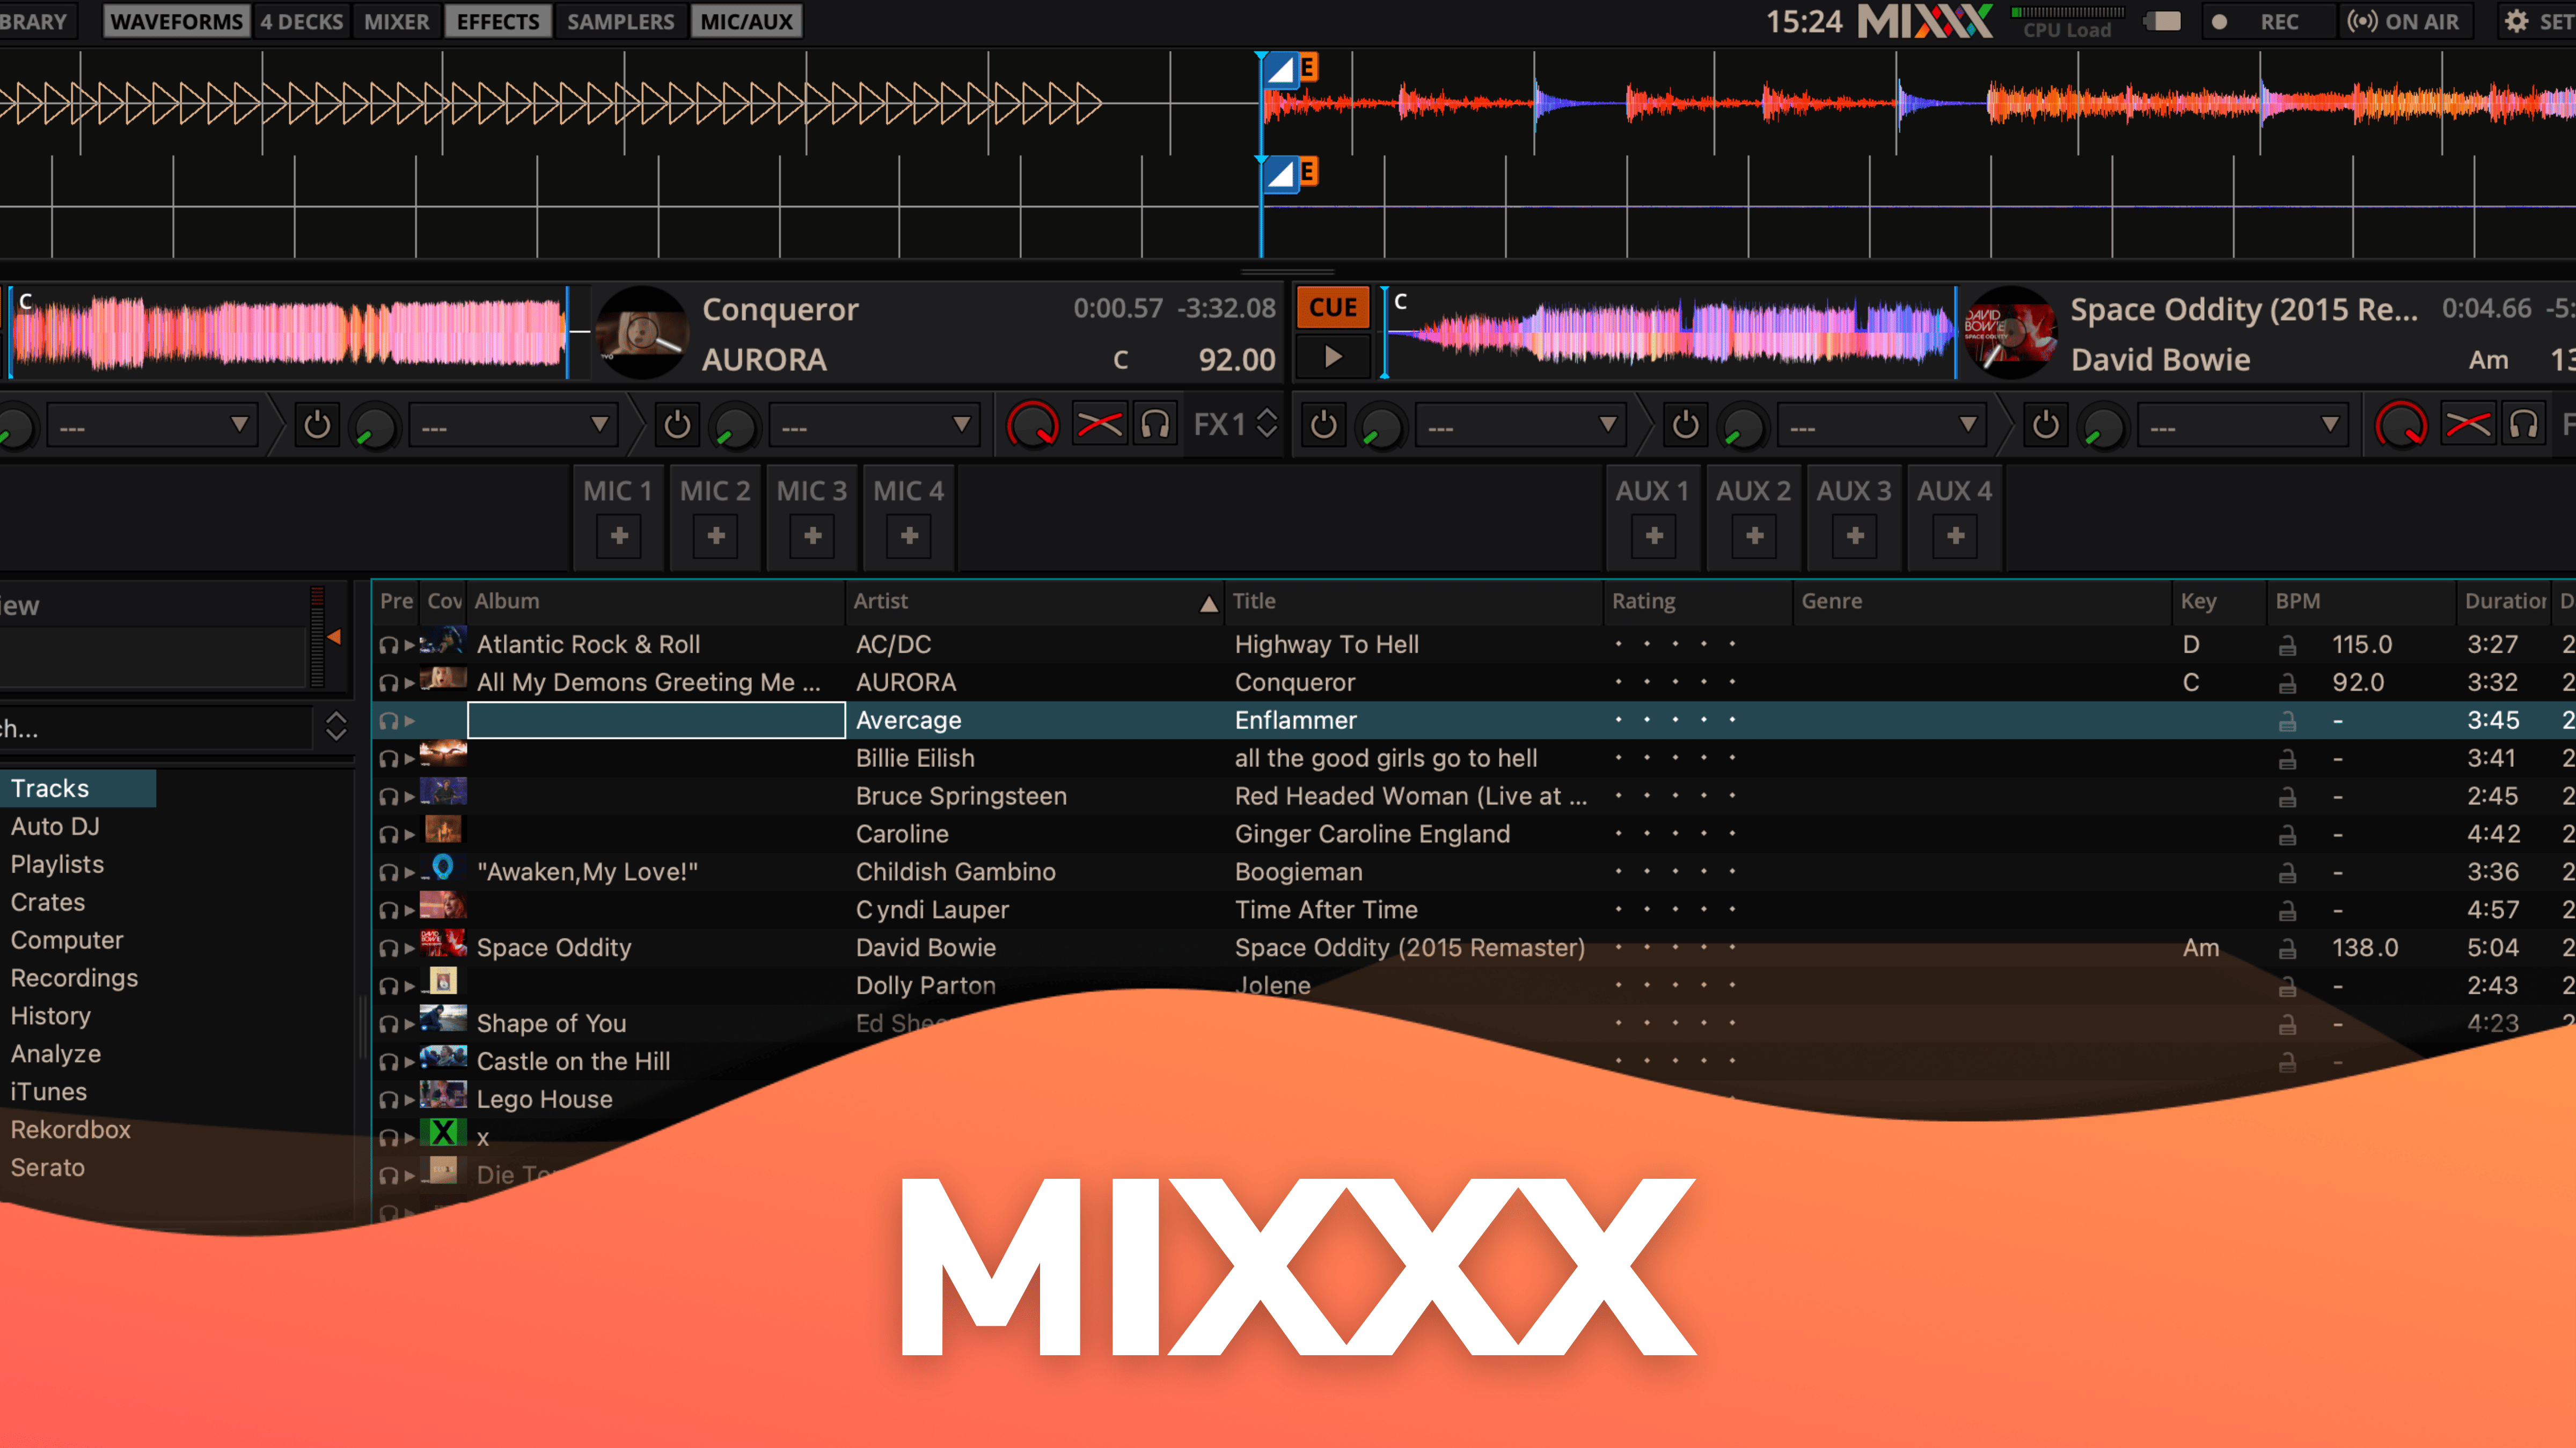This screenshot has width=2576, height=1448.
Task: Click the BPM lock on Conqueror row
Action: (x=2287, y=684)
